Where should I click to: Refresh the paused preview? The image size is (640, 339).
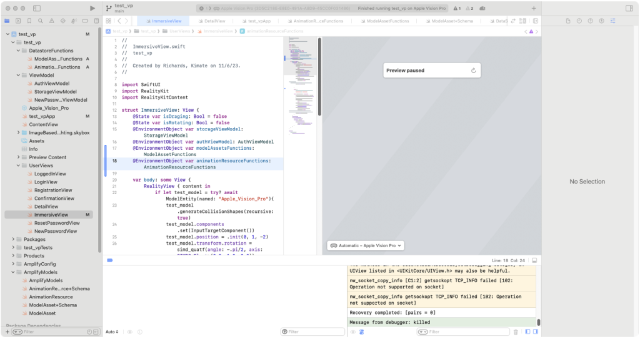474,71
